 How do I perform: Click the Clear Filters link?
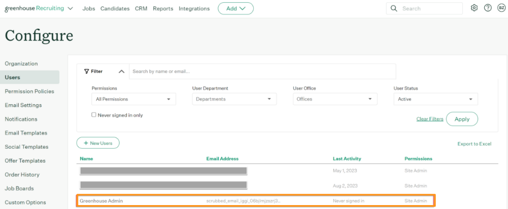point(430,119)
